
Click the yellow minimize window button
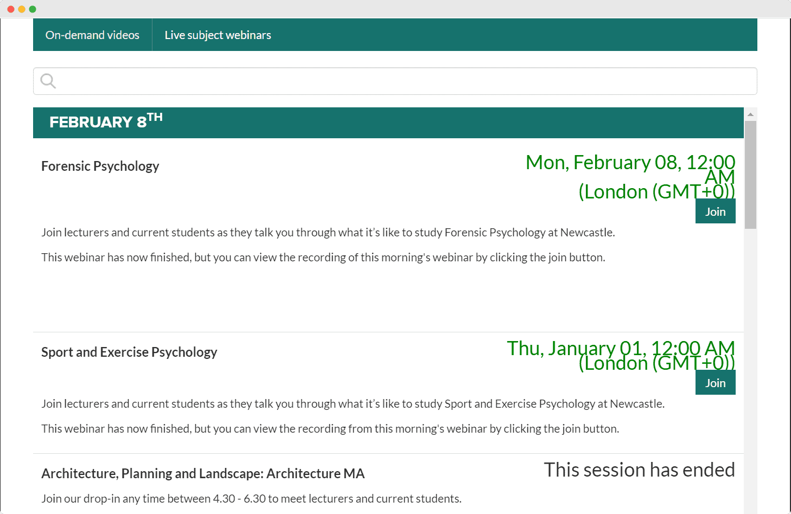pos(22,9)
